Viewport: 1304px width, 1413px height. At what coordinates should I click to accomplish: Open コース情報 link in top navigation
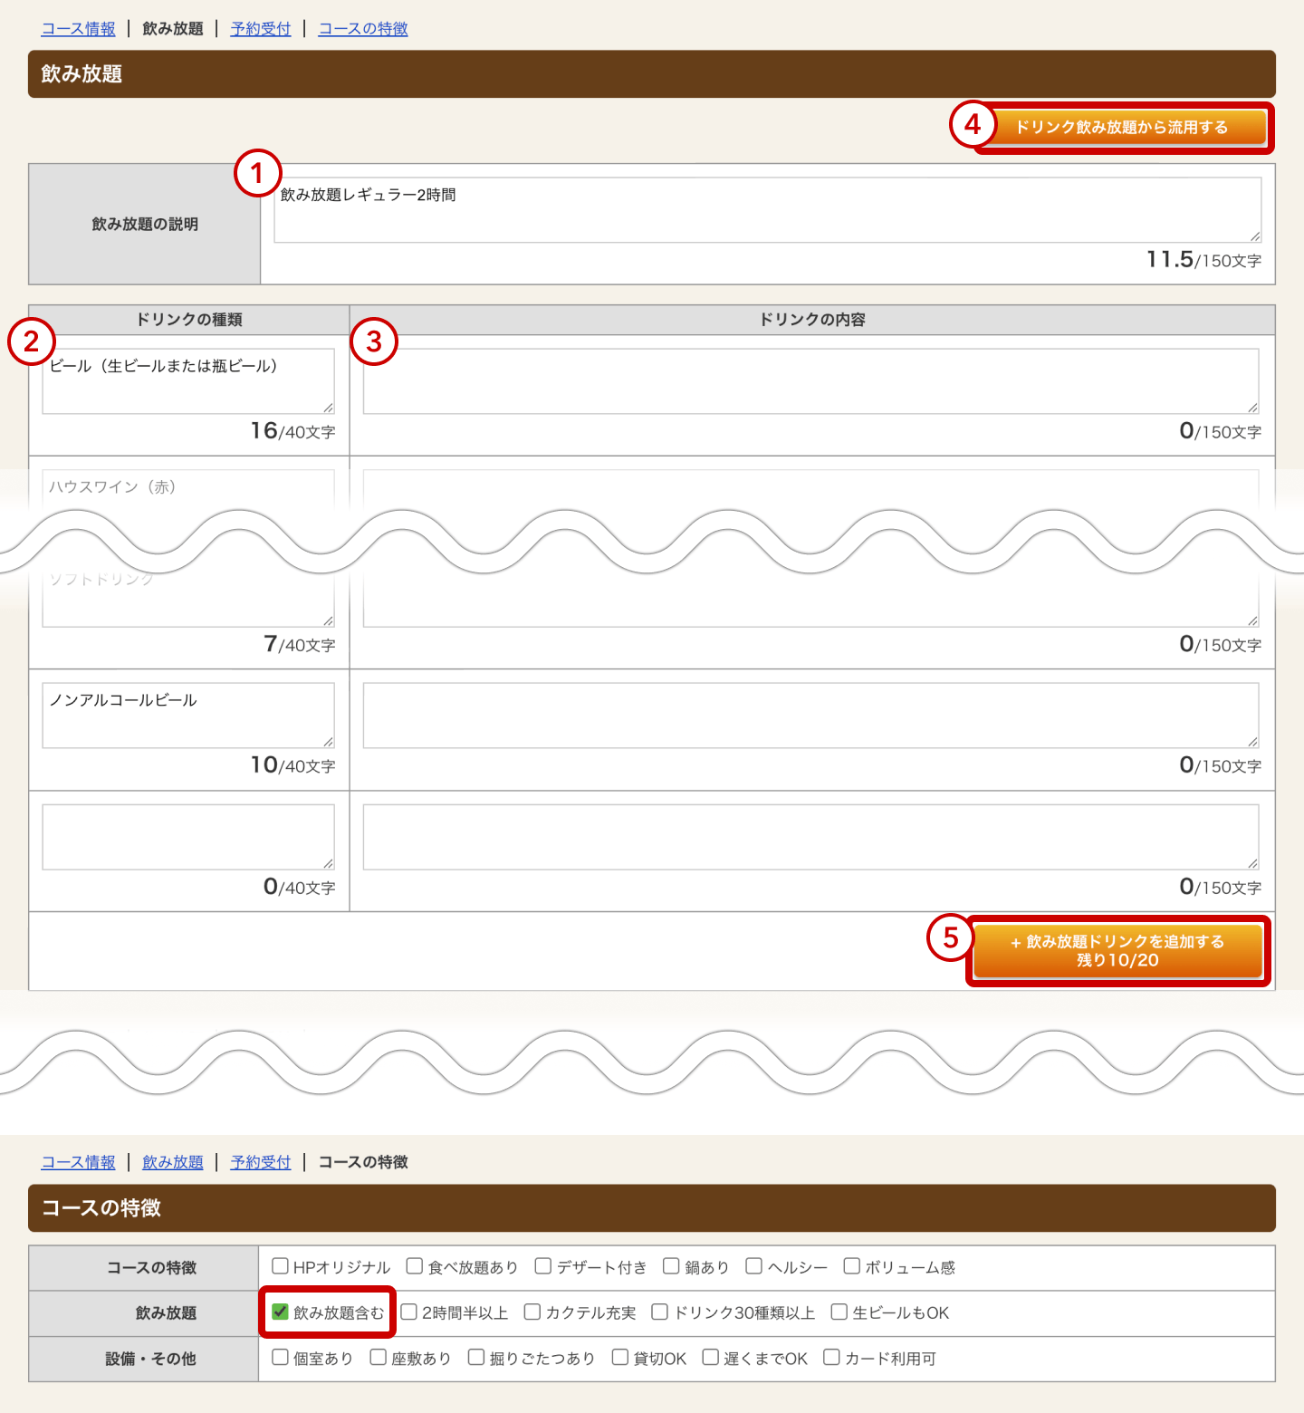[x=79, y=29]
